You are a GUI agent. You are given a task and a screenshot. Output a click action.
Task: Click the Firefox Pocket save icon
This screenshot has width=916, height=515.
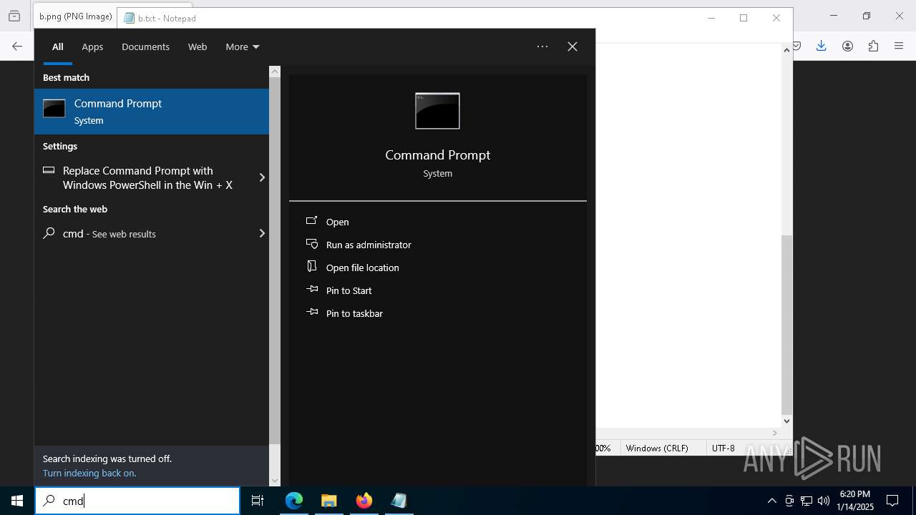(796, 46)
